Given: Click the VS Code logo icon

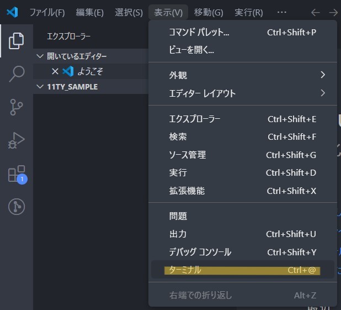Looking at the screenshot, I should tap(12, 12).
